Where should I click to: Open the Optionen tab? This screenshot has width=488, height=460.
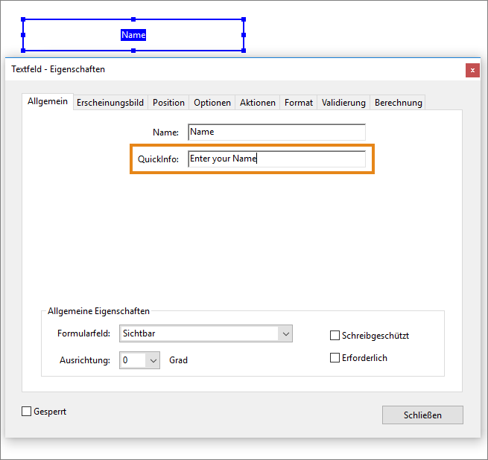pyautogui.click(x=212, y=103)
